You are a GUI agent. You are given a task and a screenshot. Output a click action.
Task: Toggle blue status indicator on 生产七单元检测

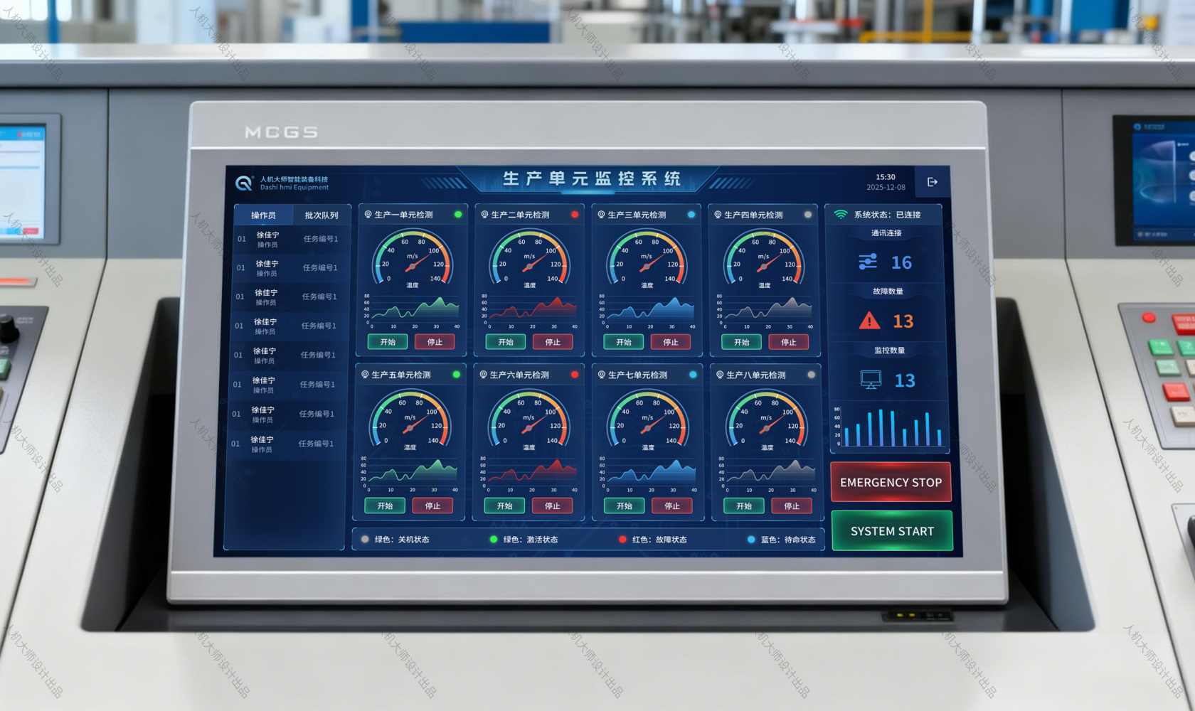pyautogui.click(x=693, y=375)
